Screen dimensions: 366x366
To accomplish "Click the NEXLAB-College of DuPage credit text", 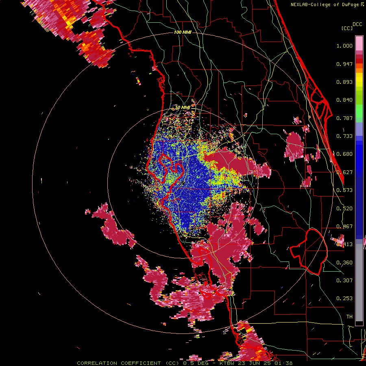I will pyautogui.click(x=327, y=4).
